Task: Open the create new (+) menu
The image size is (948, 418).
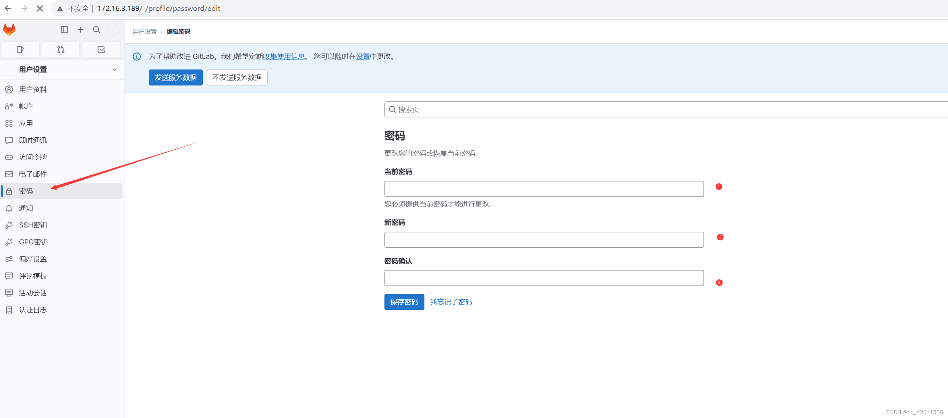Action: pos(81,29)
